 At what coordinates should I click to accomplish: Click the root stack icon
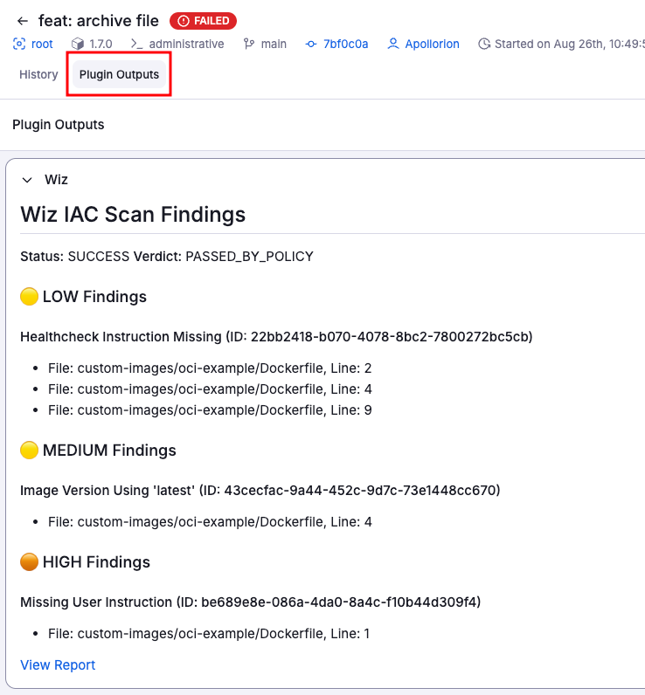click(19, 44)
